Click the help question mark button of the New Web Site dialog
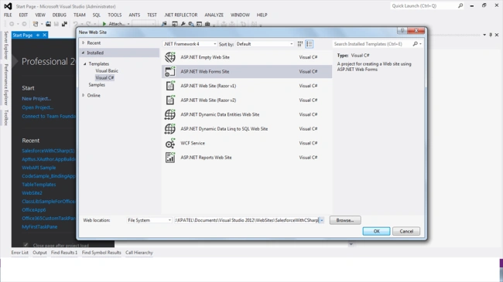 click(x=402, y=30)
